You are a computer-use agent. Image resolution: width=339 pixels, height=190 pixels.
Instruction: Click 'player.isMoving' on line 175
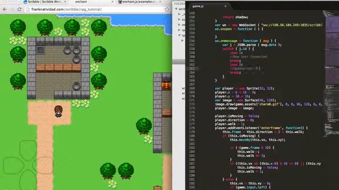(x=229, y=116)
